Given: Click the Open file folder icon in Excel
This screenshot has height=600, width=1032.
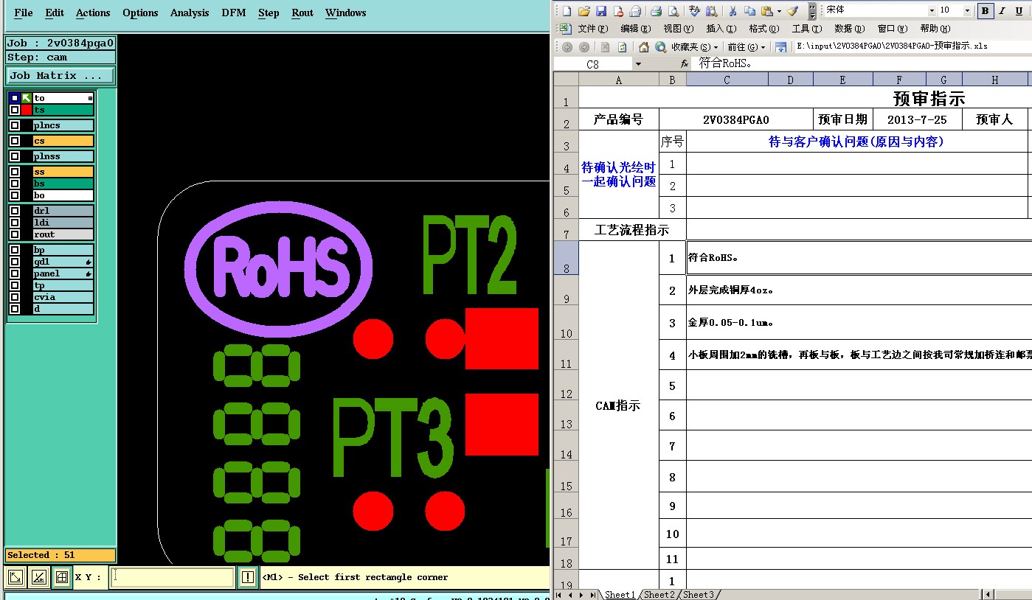Looking at the screenshot, I should click(x=583, y=10).
